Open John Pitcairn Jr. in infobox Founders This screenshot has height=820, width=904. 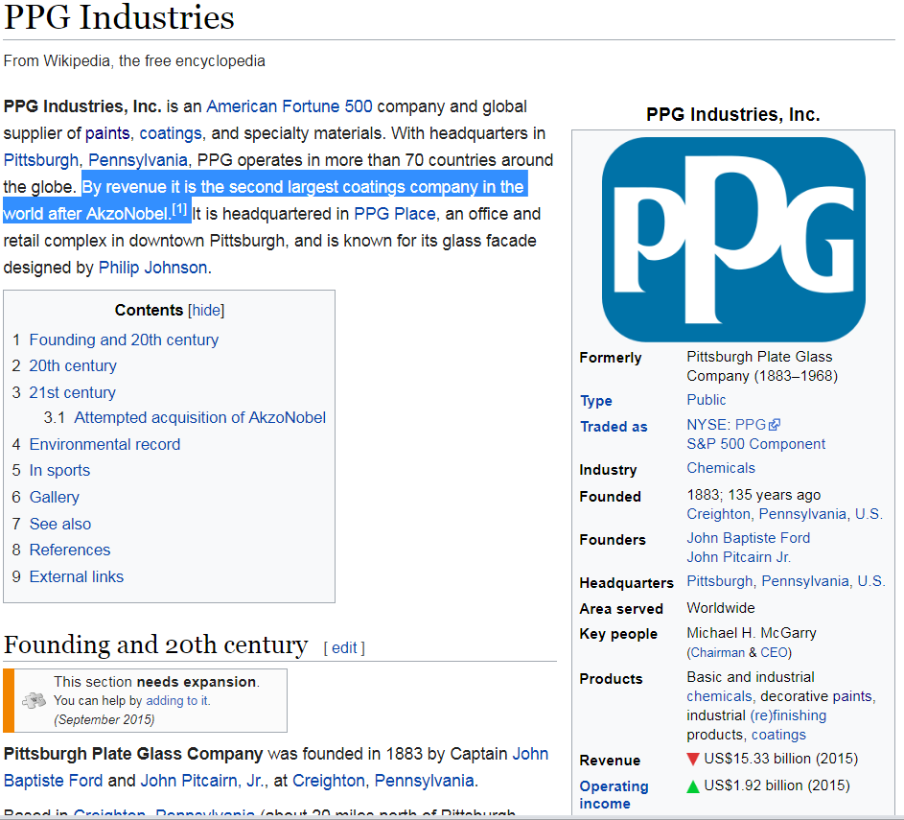(x=738, y=557)
